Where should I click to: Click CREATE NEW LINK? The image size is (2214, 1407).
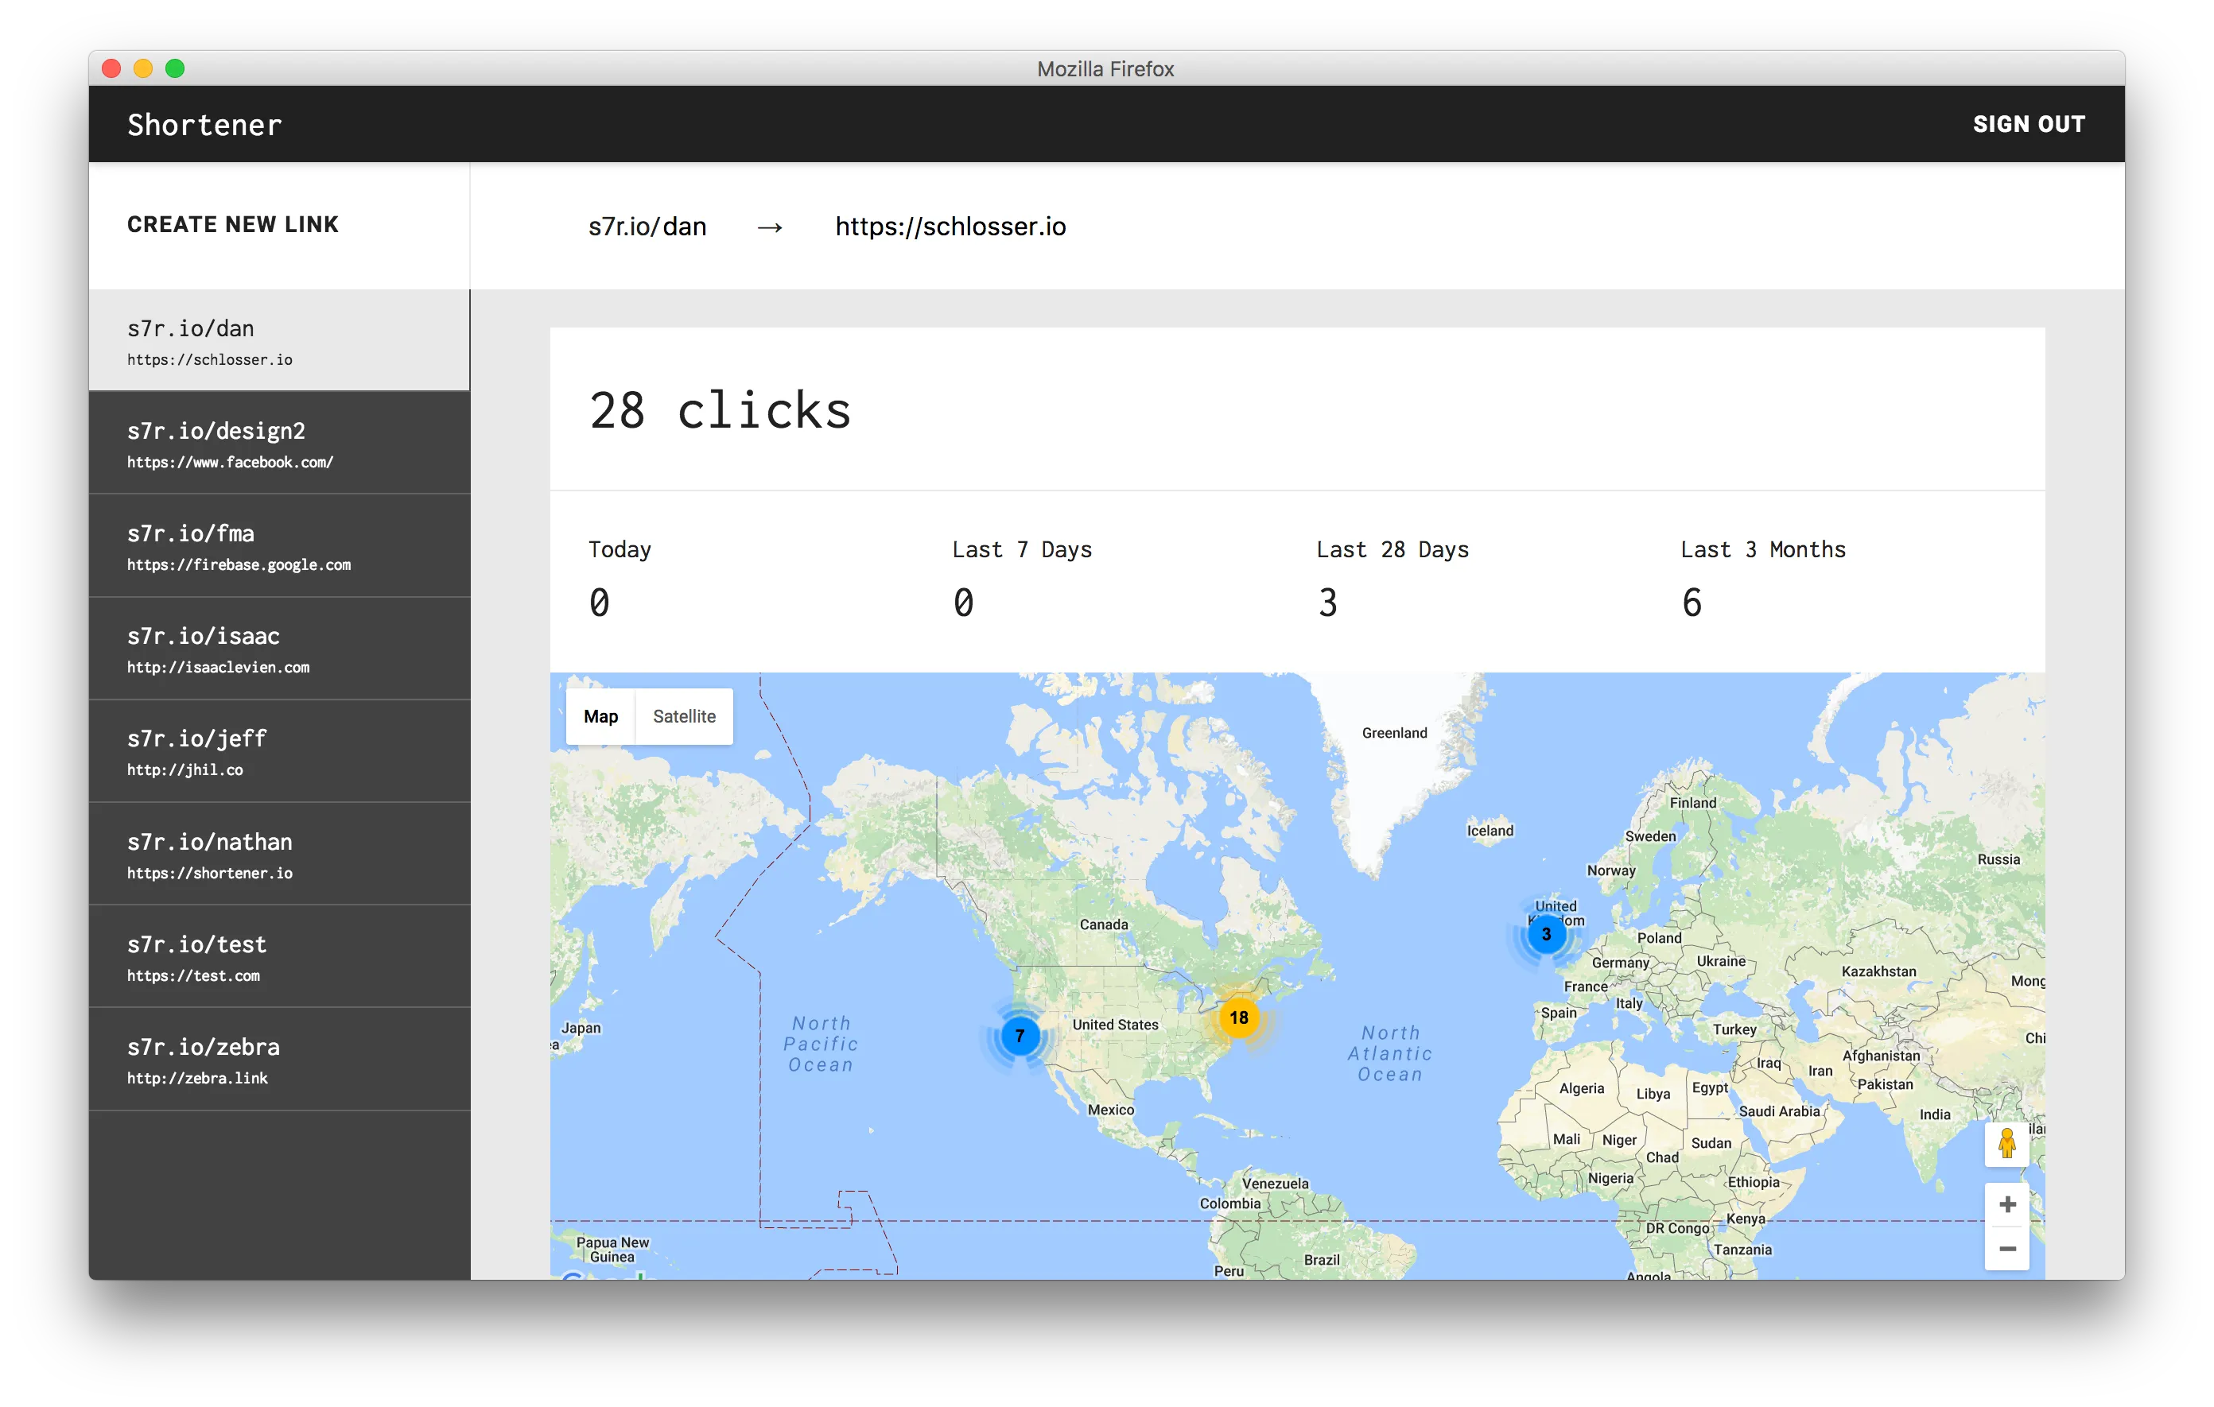pos(234,224)
